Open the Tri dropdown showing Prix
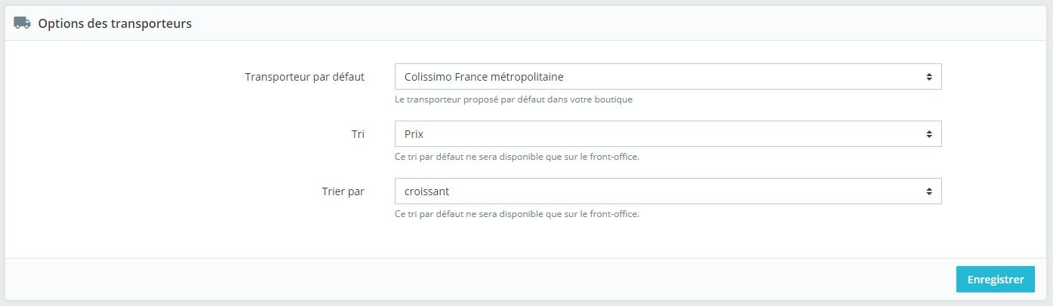Screen dimensions: 1053x306 pyautogui.click(x=668, y=134)
